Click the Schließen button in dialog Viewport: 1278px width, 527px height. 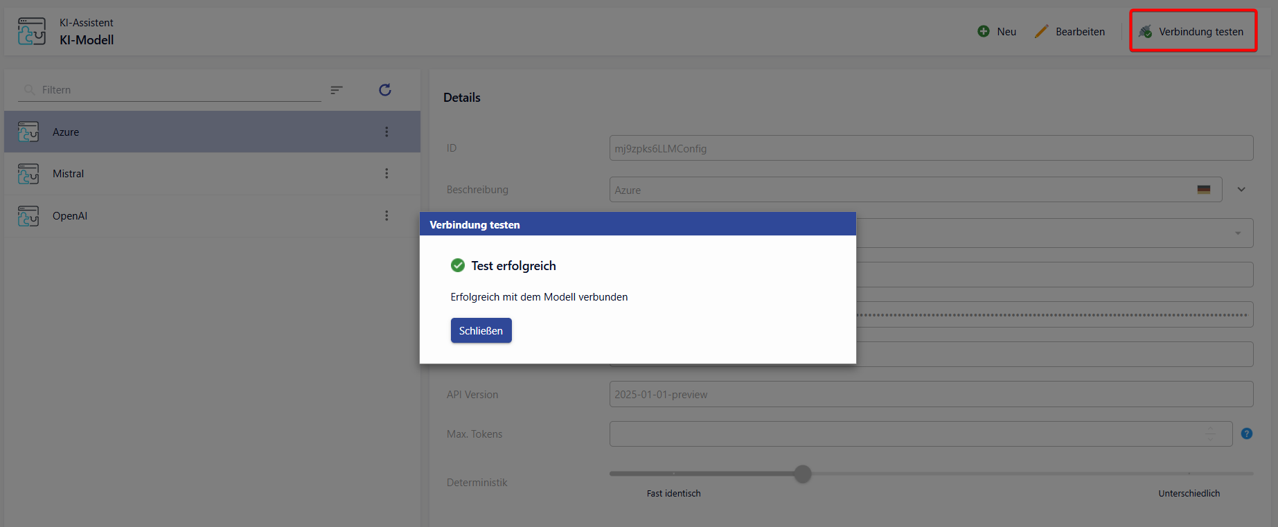click(481, 331)
